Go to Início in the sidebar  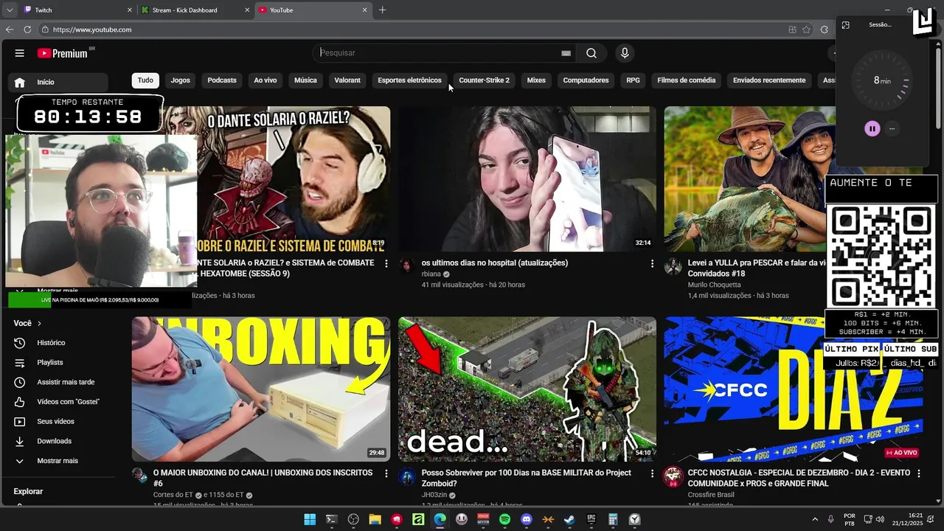pyautogui.click(x=58, y=83)
